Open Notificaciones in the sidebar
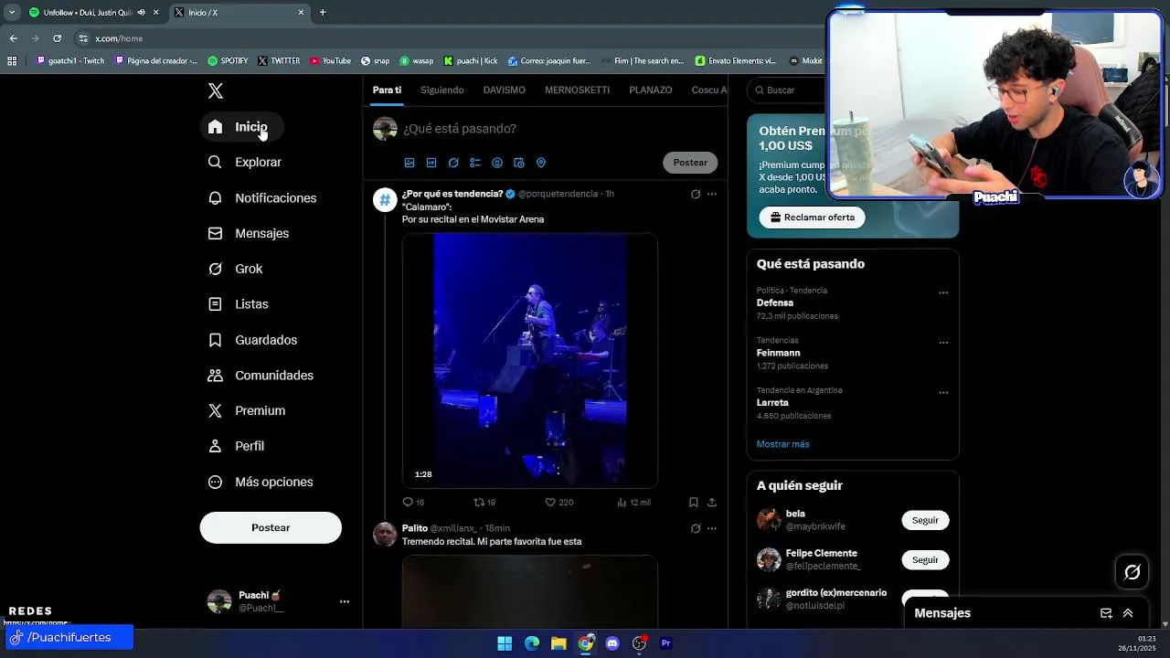This screenshot has height=658, width=1170. tap(262, 197)
